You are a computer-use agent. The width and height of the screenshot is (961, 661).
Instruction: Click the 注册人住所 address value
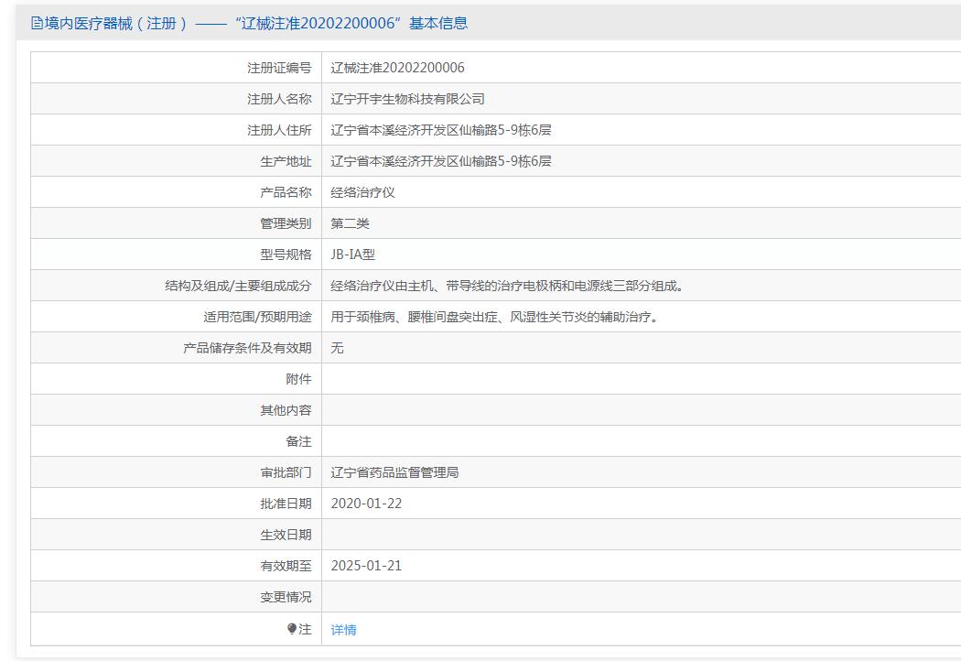[440, 130]
